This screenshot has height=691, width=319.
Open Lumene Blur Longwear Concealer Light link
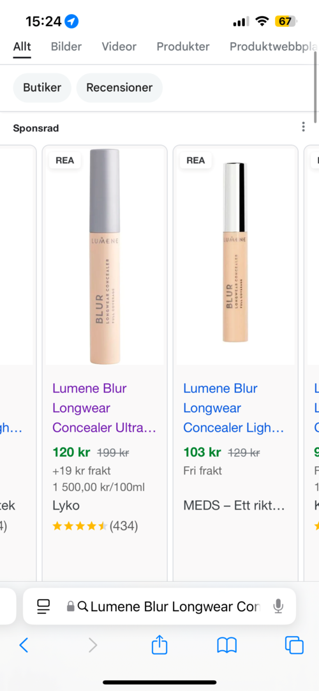234,407
